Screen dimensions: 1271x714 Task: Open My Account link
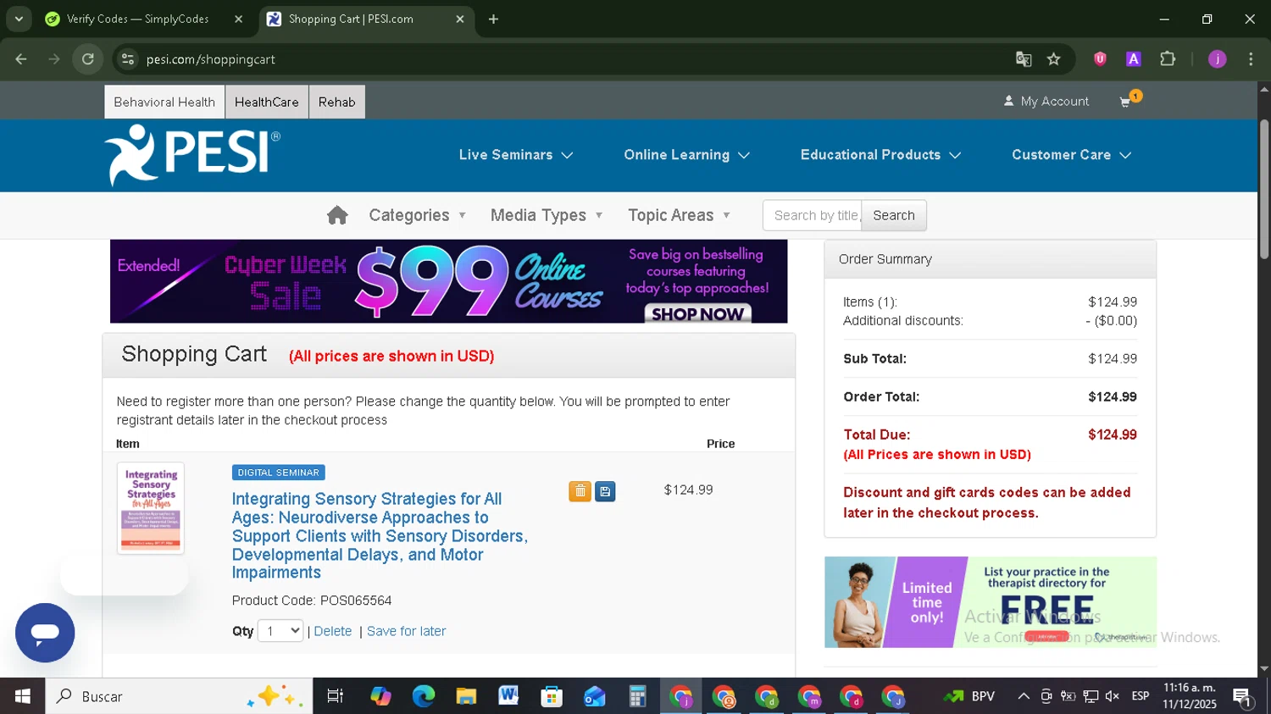[1046, 101]
